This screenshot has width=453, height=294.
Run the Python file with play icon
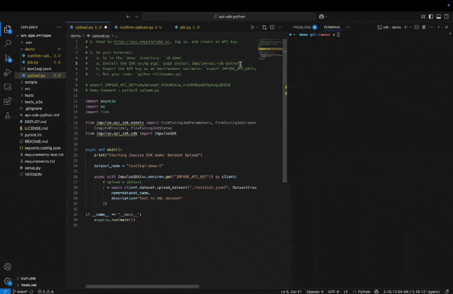pos(252,27)
